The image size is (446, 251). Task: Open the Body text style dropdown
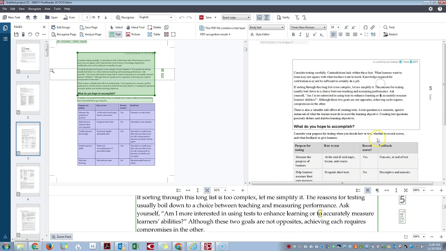(267, 28)
